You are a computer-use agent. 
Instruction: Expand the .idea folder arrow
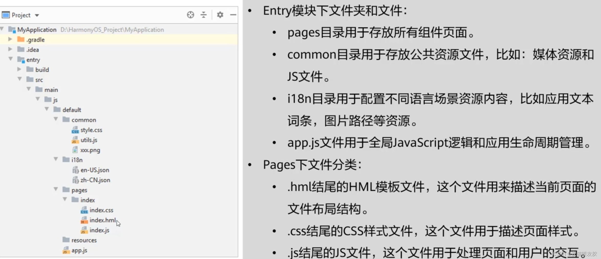[10, 49]
